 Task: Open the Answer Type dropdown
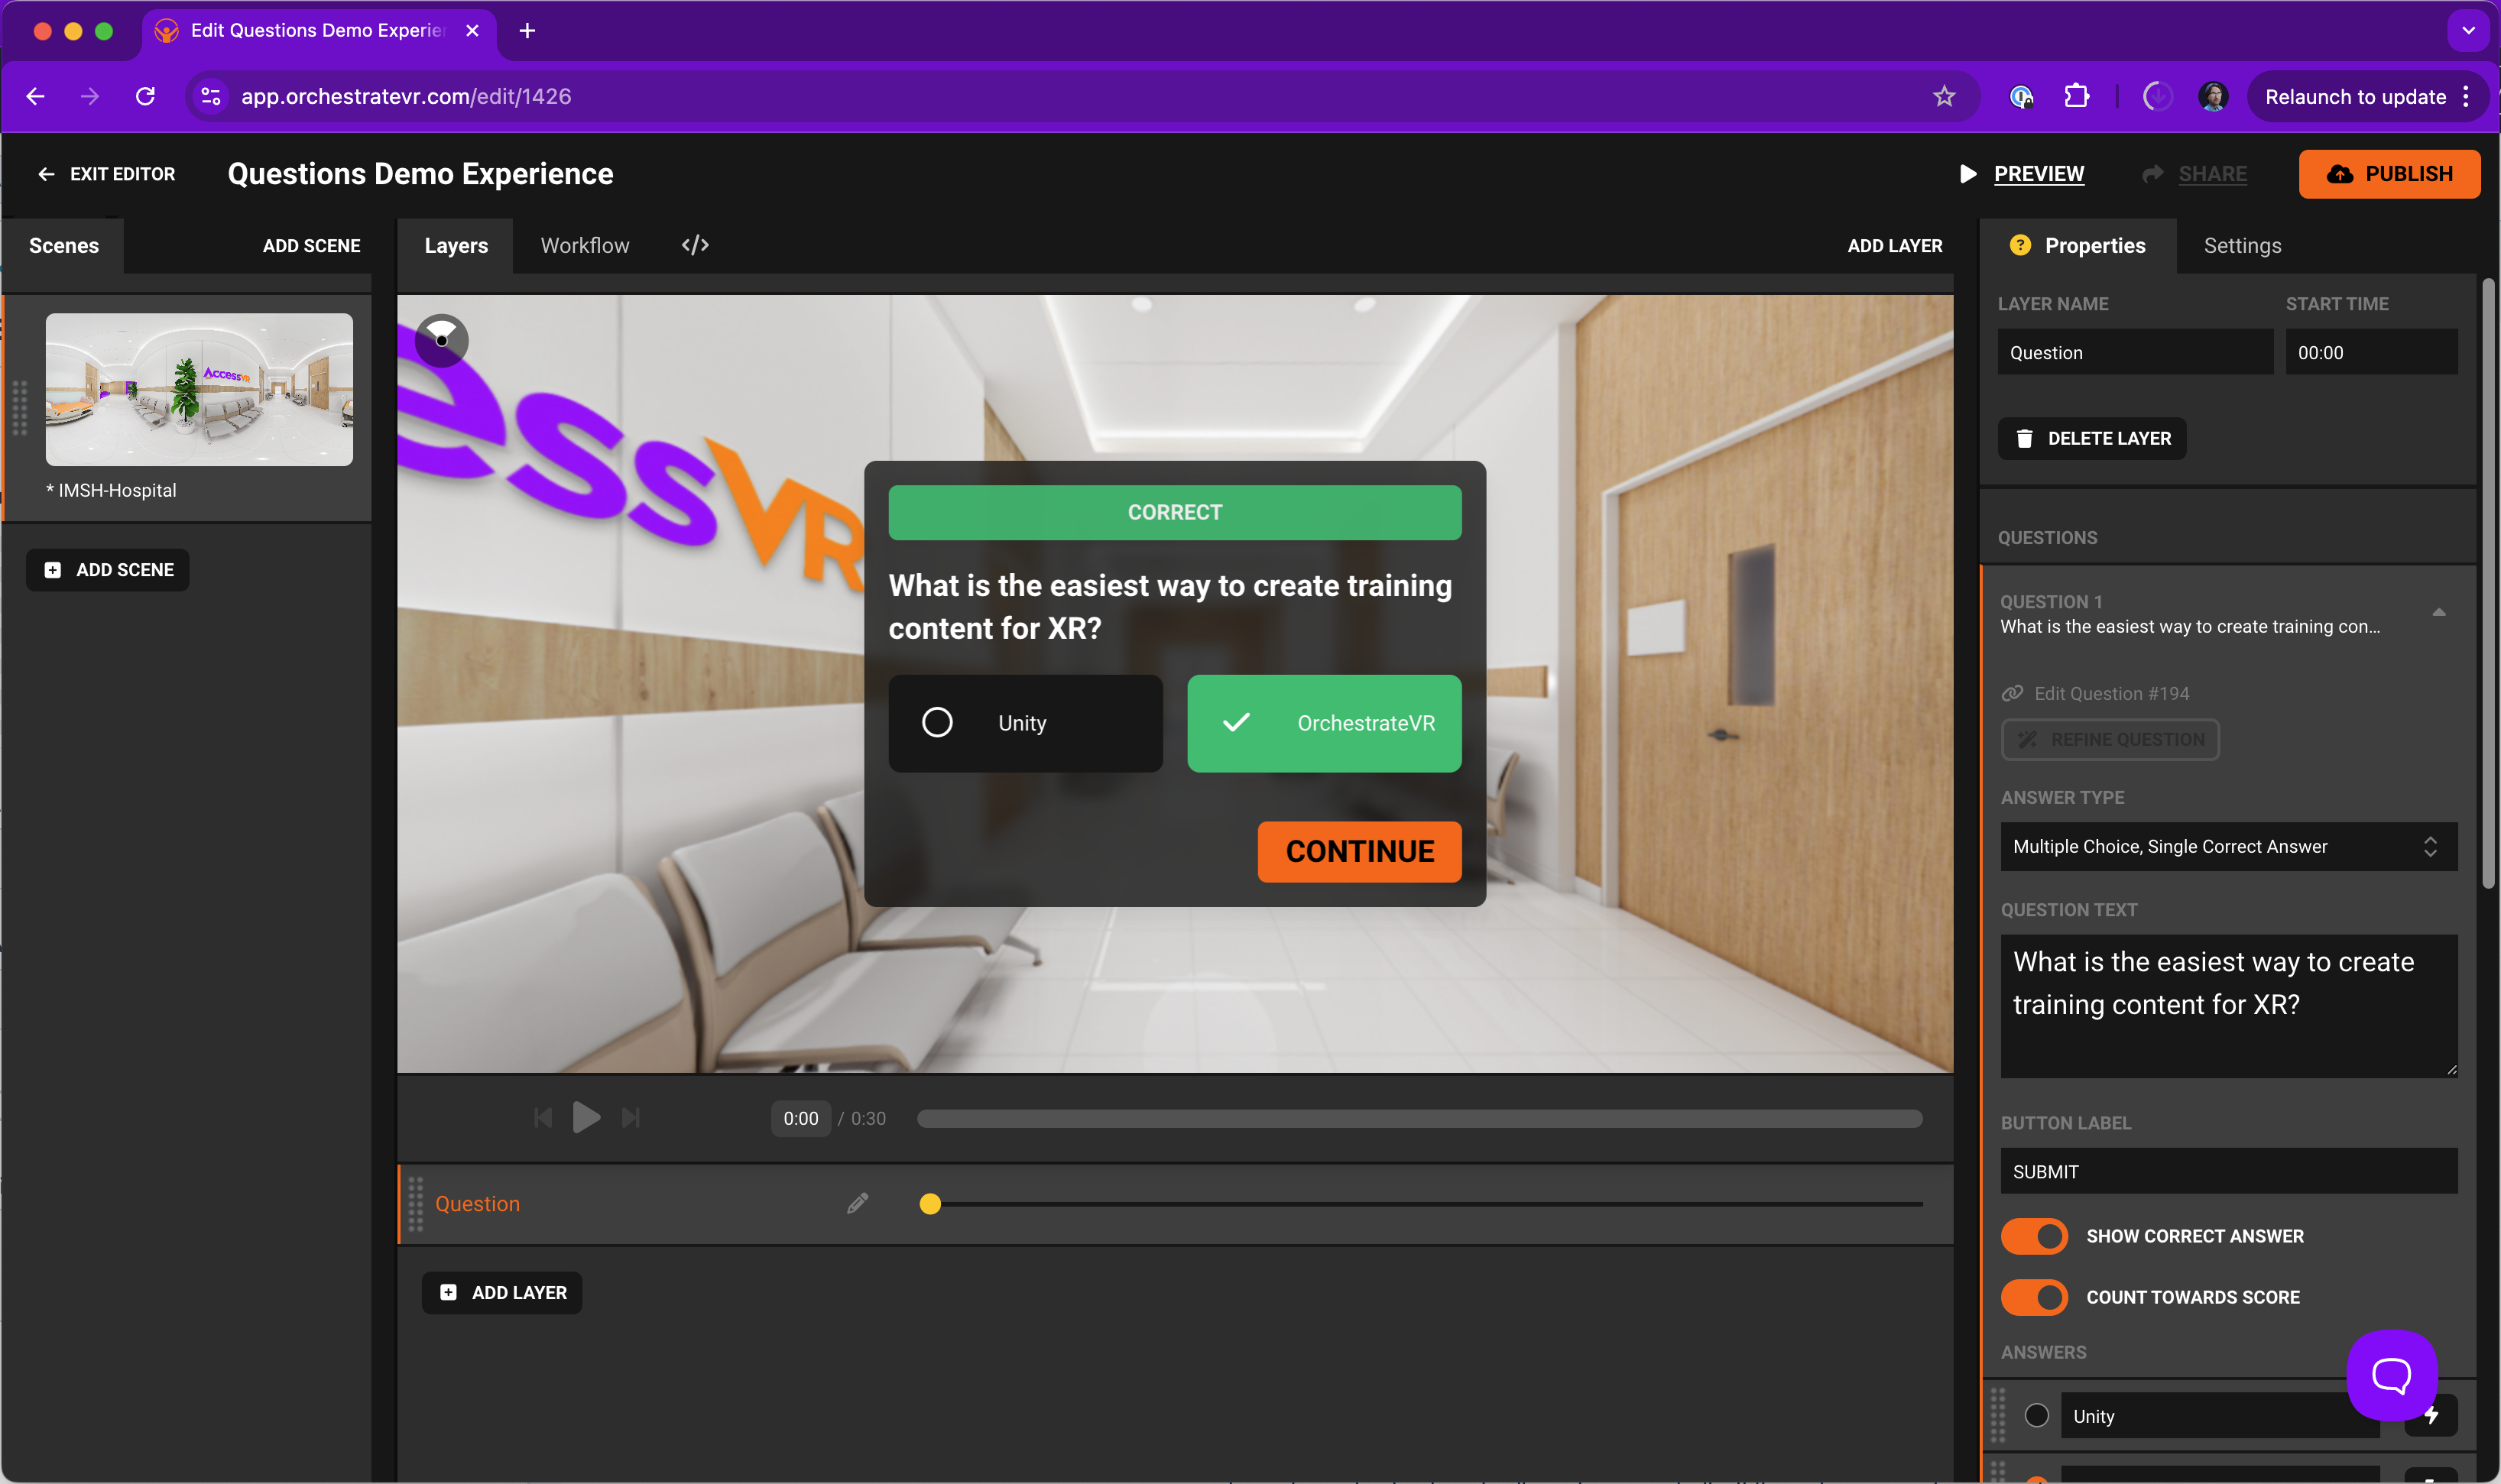coord(2228,846)
